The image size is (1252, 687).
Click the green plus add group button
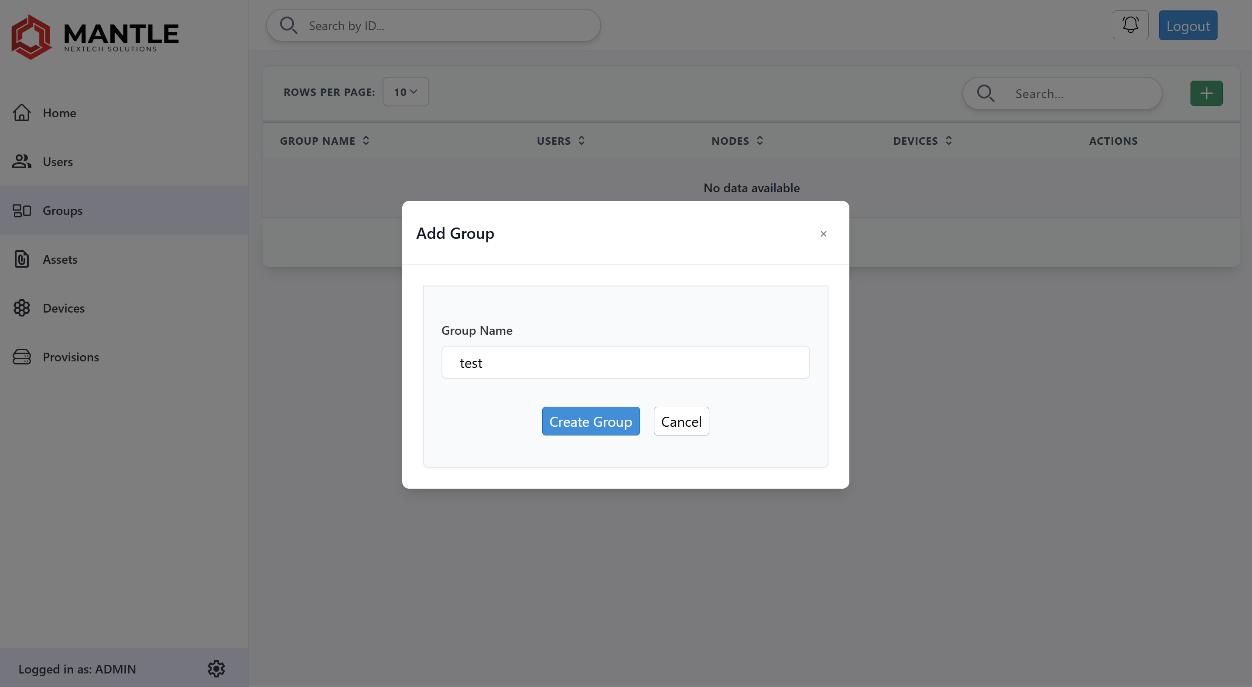point(1206,93)
